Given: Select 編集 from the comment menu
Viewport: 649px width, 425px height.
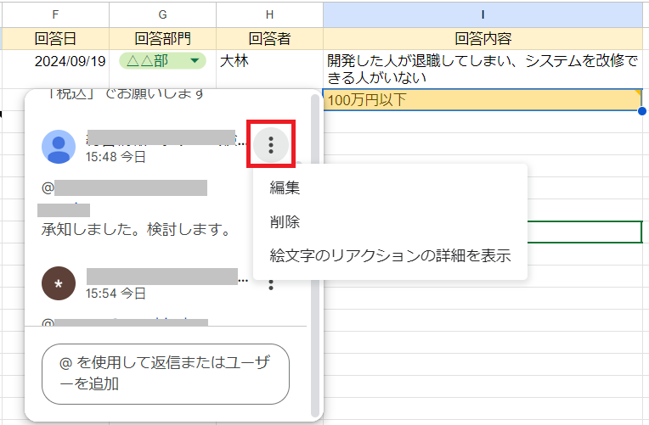Looking at the screenshot, I should point(285,188).
